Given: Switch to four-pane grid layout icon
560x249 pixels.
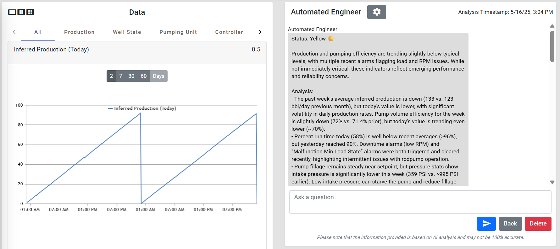Looking at the screenshot, I should (x=30, y=12).
